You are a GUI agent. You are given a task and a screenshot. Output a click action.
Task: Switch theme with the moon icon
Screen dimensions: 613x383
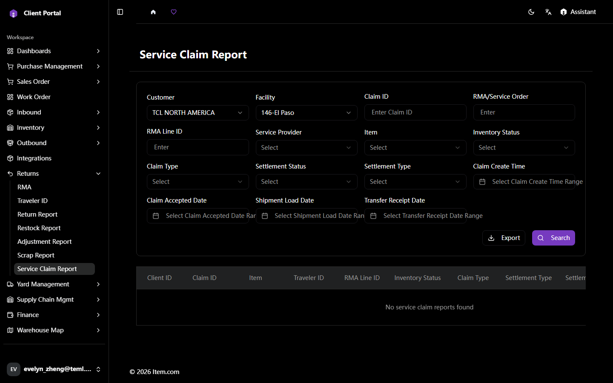531,12
